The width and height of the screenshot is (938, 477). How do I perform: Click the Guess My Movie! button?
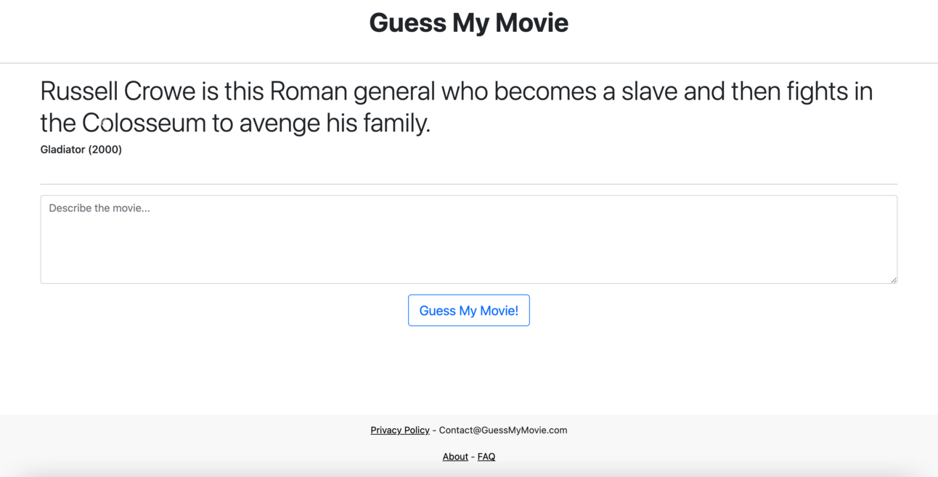point(468,311)
